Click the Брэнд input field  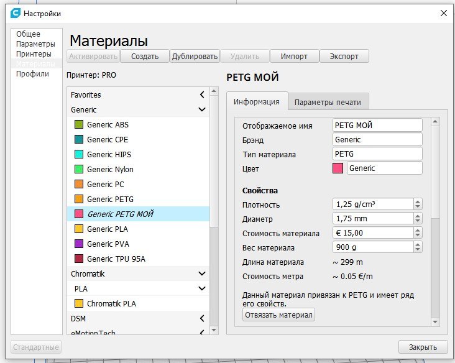click(x=377, y=140)
